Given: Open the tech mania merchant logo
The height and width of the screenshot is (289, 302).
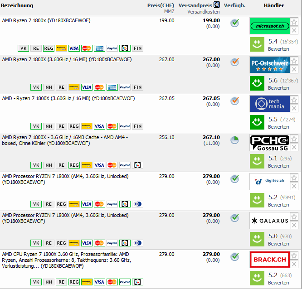Looking at the screenshot, I should tap(270, 104).
